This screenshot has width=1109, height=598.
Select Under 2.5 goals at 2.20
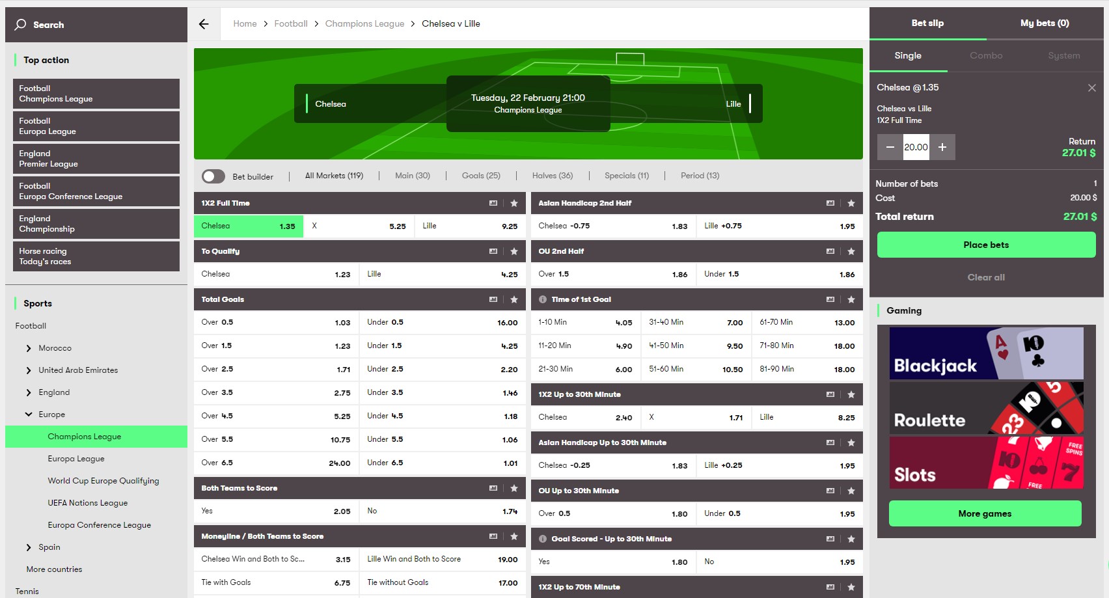click(x=442, y=369)
